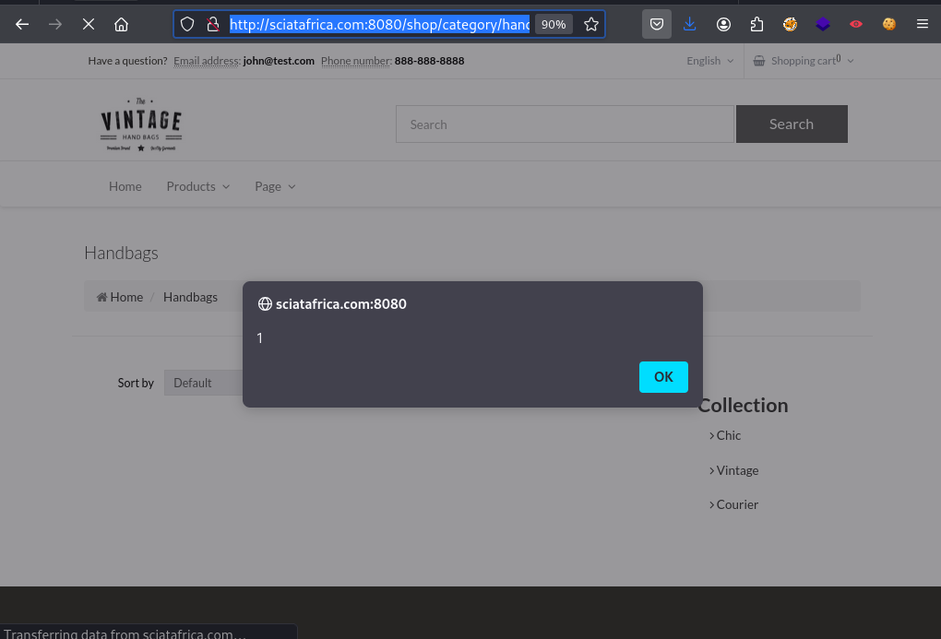Click the browser back arrow
Screen dimensions: 941x639
[x=22, y=25]
